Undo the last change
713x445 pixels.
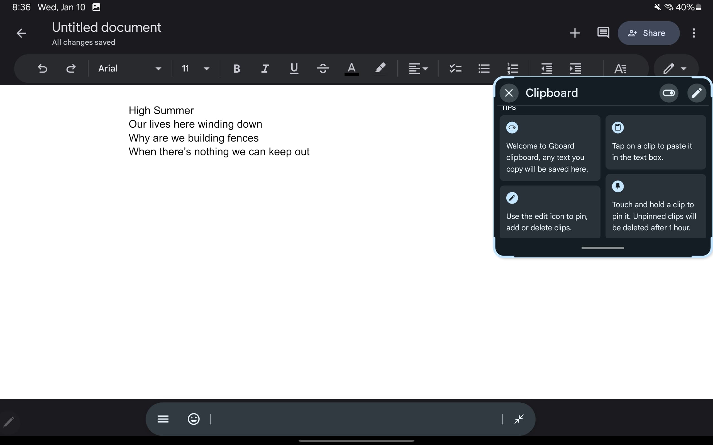43,69
